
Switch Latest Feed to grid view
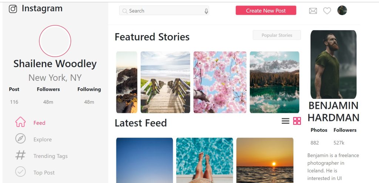(x=297, y=121)
